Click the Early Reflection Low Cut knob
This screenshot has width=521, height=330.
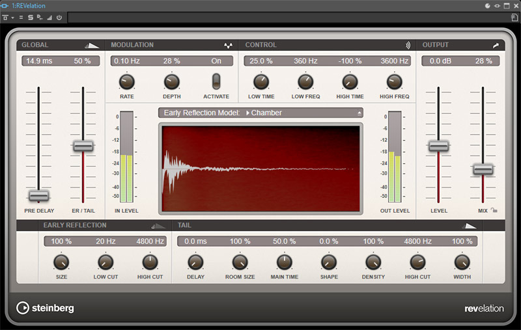tap(106, 262)
